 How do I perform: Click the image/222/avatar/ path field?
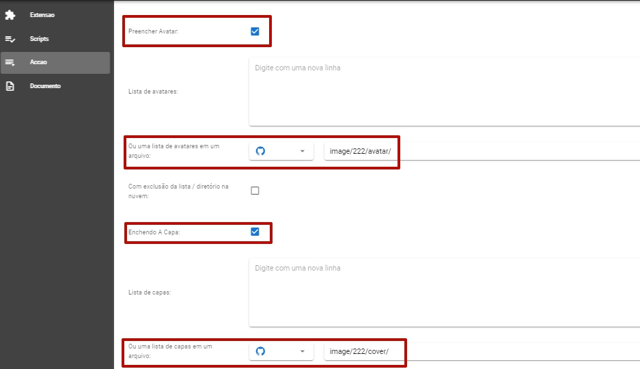[482, 151]
